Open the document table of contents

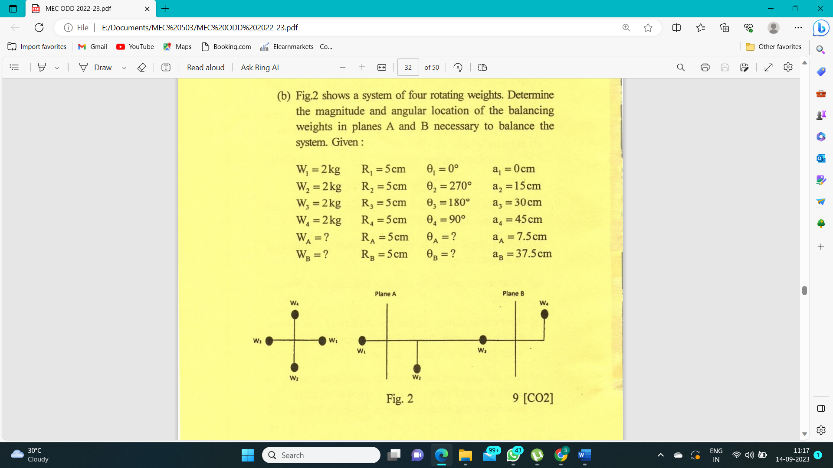click(x=14, y=67)
